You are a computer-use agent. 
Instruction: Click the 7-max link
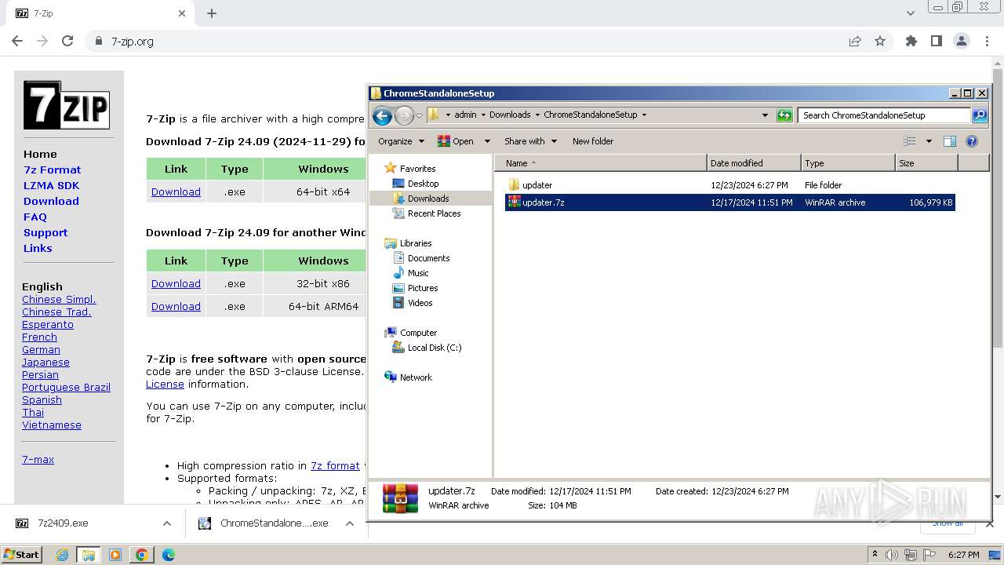(38, 459)
